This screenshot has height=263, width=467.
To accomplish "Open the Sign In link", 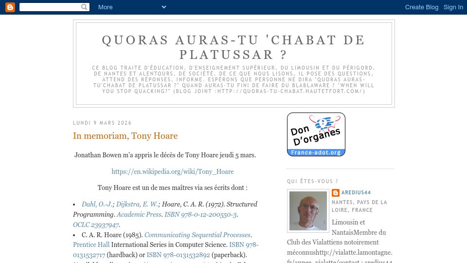I will tap(453, 7).
